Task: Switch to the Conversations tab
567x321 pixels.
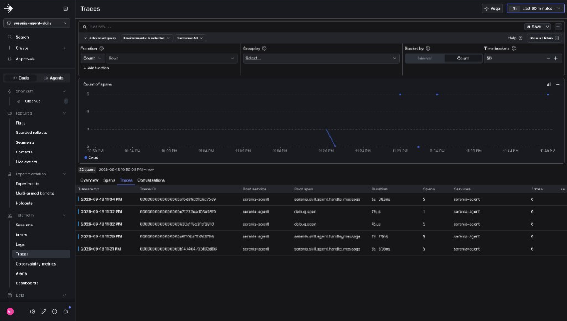Action: pos(151,180)
